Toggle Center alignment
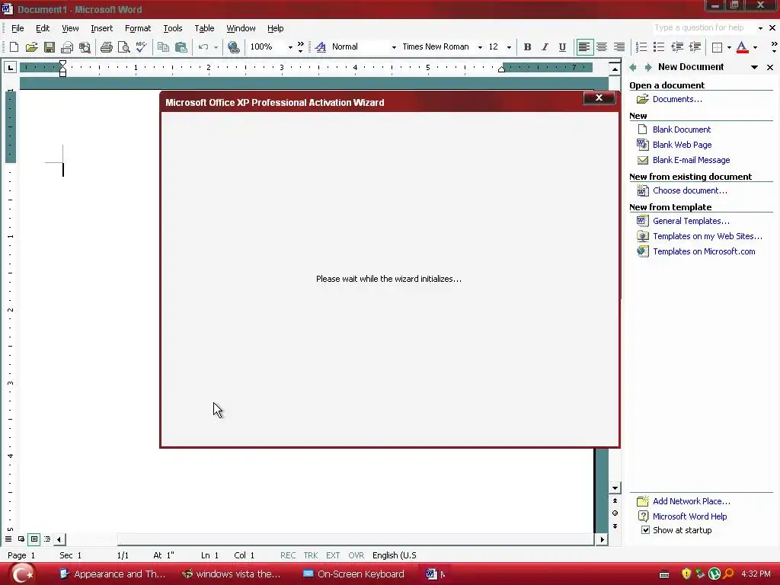The width and height of the screenshot is (780, 585). [x=602, y=46]
